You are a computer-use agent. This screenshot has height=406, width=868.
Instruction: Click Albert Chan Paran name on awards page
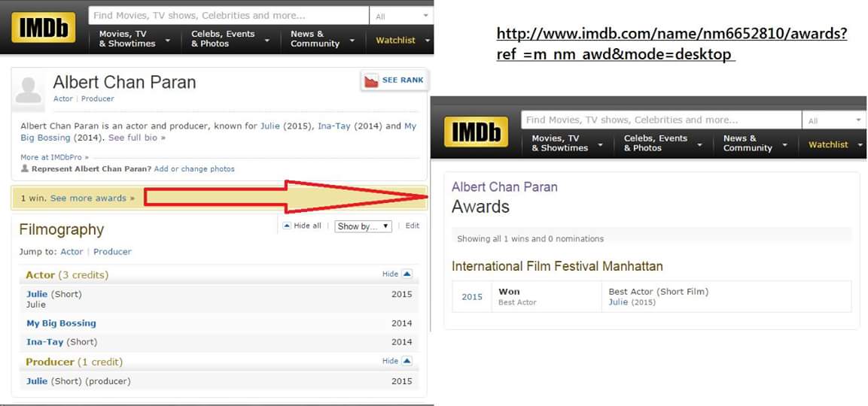[x=505, y=187]
